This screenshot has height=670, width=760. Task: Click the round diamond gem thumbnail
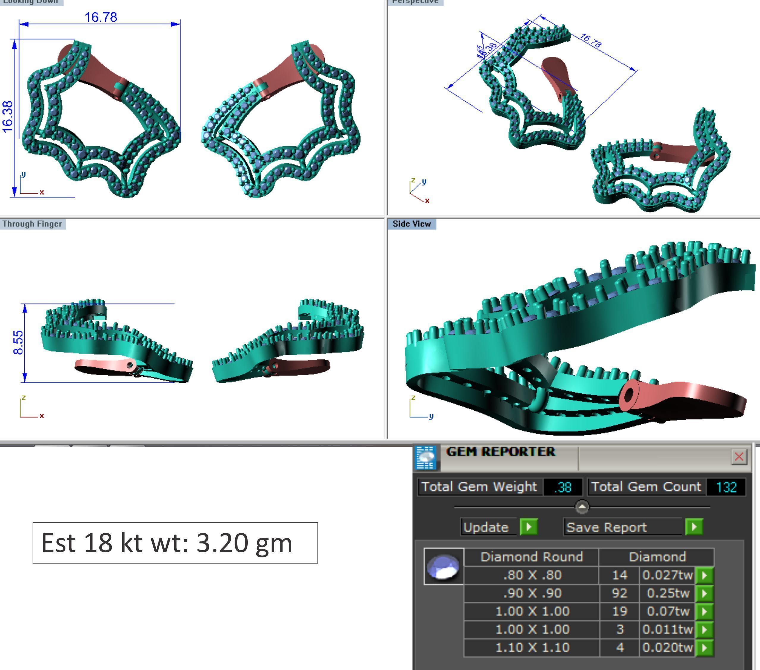443,566
